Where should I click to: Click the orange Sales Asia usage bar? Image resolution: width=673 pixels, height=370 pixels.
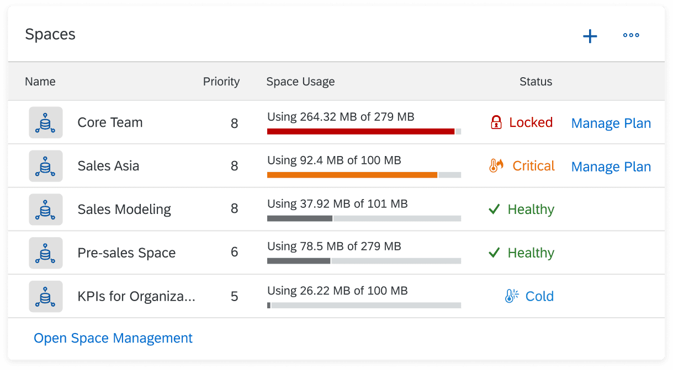click(352, 175)
